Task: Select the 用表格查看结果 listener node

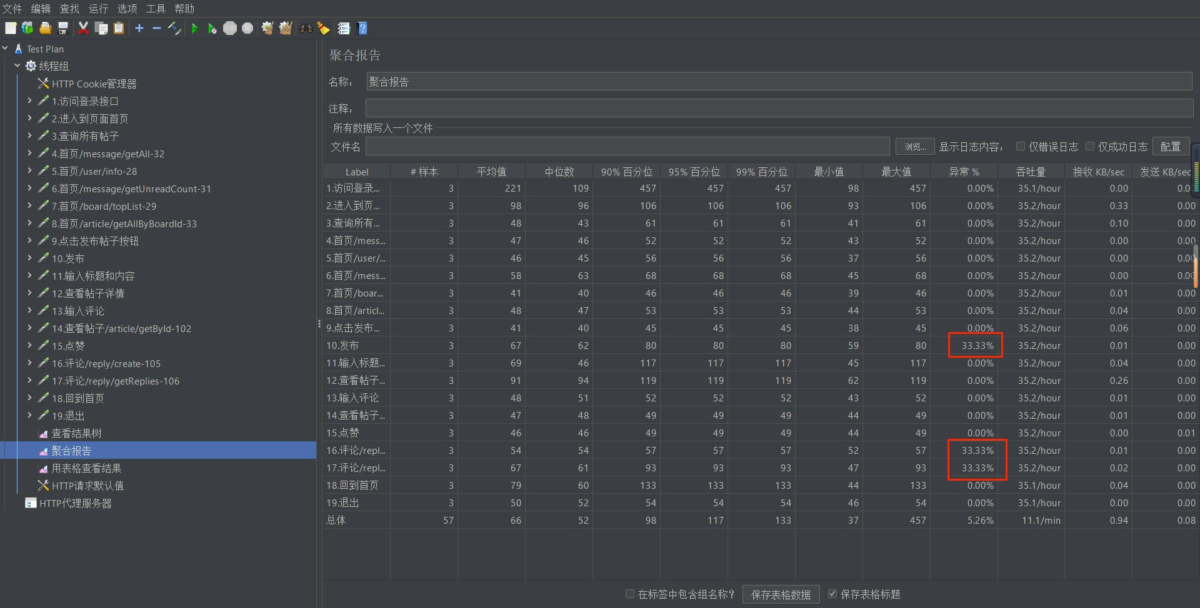Action: click(86, 468)
